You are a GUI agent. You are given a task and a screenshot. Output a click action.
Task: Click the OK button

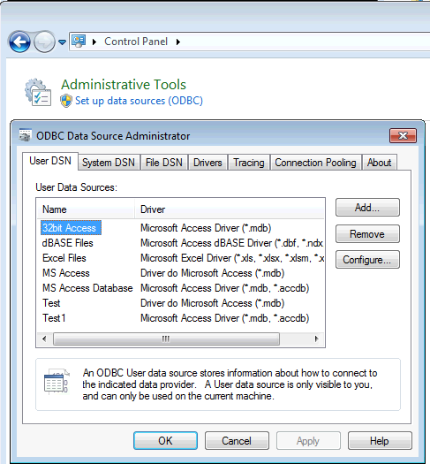[x=165, y=441]
